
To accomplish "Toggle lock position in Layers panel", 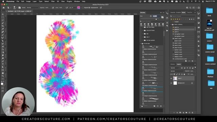I will [179, 74].
